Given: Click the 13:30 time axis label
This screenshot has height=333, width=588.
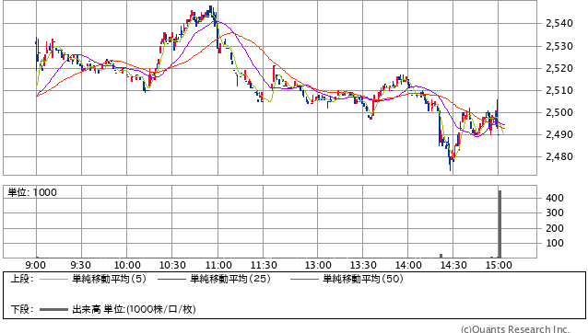Looking at the screenshot, I should point(363,265).
